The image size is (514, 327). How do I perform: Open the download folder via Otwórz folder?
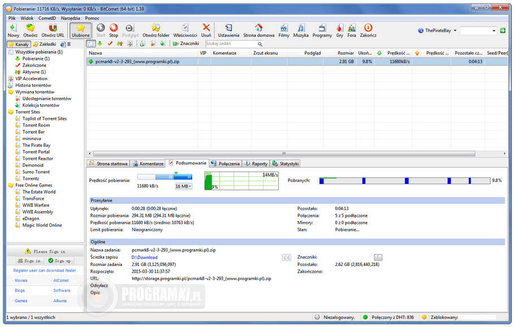pos(156,30)
